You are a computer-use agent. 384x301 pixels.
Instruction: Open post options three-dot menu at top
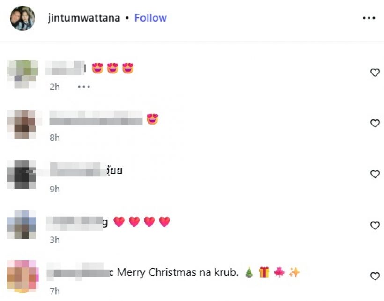(369, 18)
